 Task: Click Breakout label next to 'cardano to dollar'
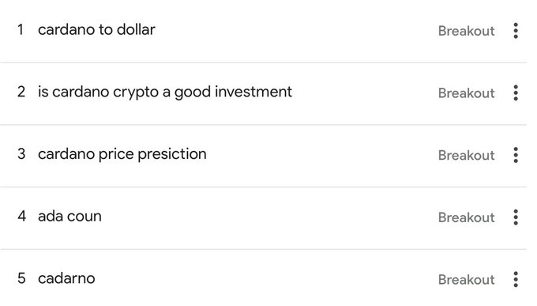(466, 31)
